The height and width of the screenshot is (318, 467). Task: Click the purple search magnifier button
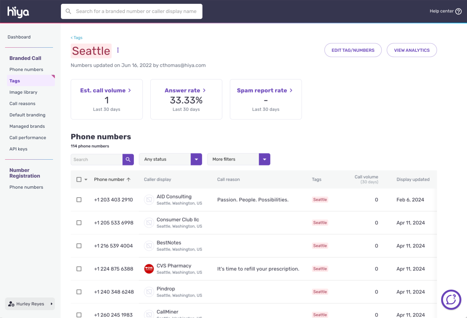point(128,160)
